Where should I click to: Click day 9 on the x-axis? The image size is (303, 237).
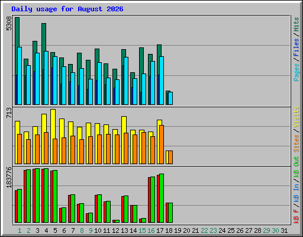pos(91,230)
